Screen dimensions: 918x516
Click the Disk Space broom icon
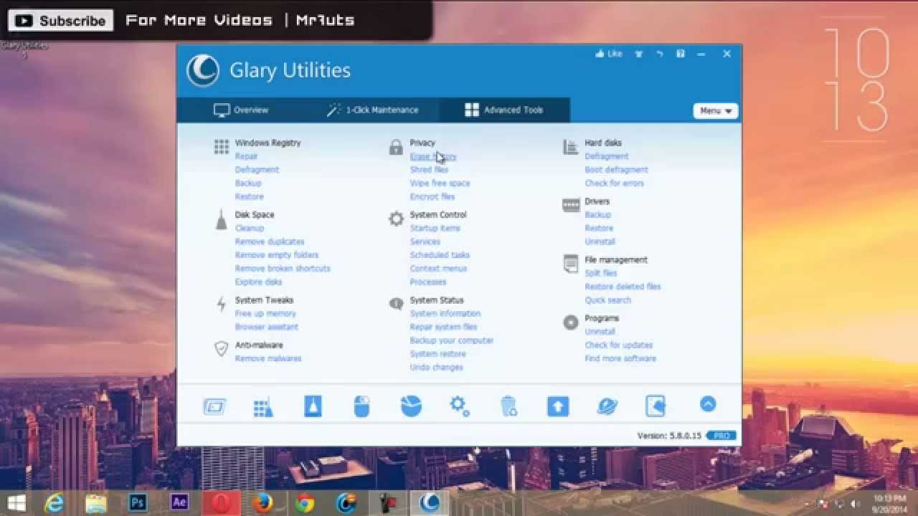click(x=221, y=219)
